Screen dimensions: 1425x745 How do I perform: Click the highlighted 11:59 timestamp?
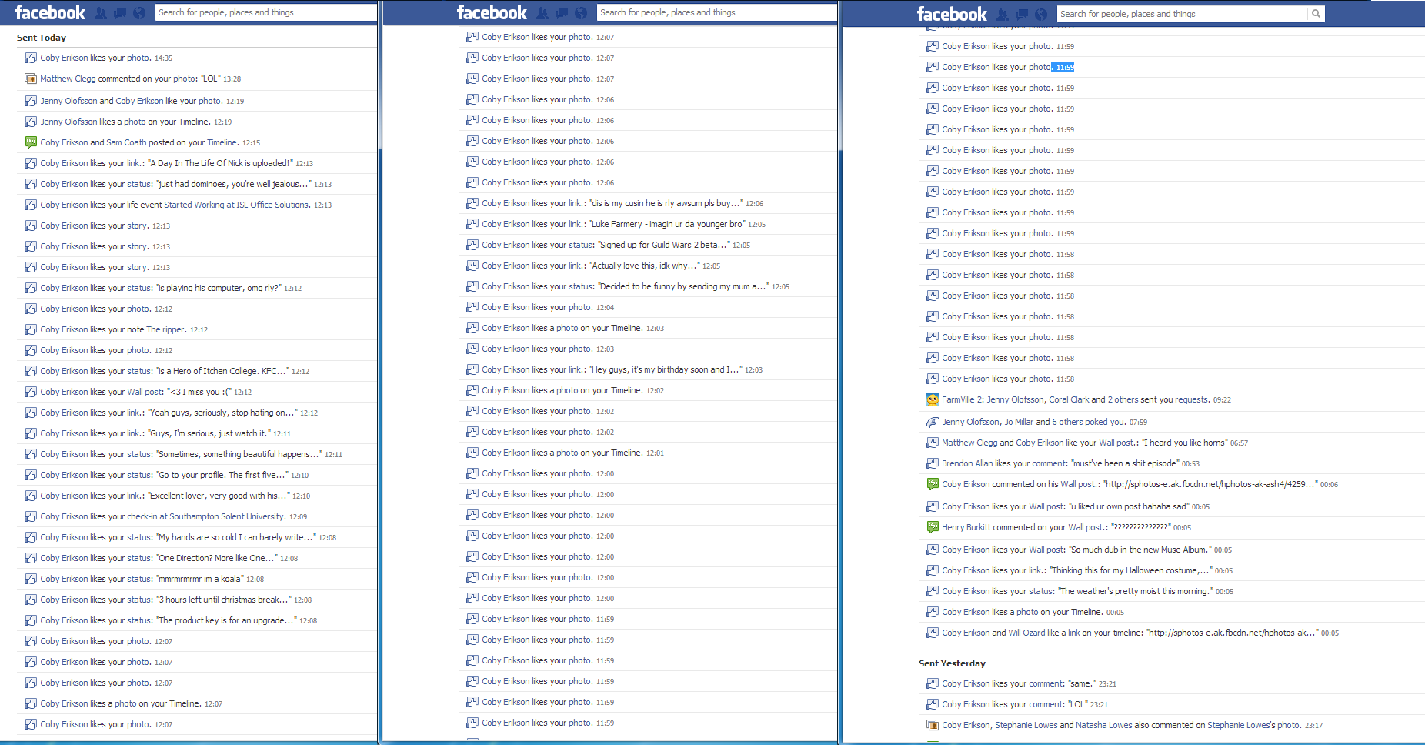pos(1063,67)
